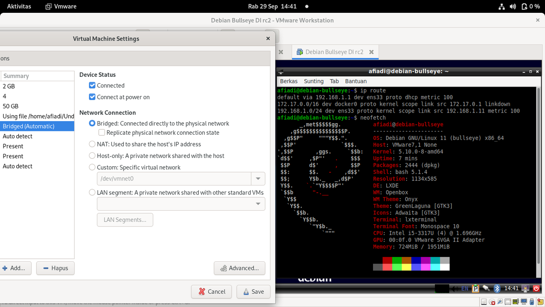
Task: Click the message log note icon at status bar end
Action: (541, 301)
